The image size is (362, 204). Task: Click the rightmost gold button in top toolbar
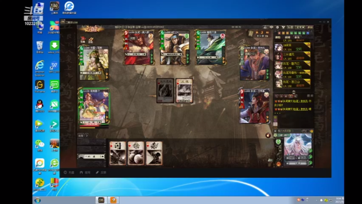(310, 27)
